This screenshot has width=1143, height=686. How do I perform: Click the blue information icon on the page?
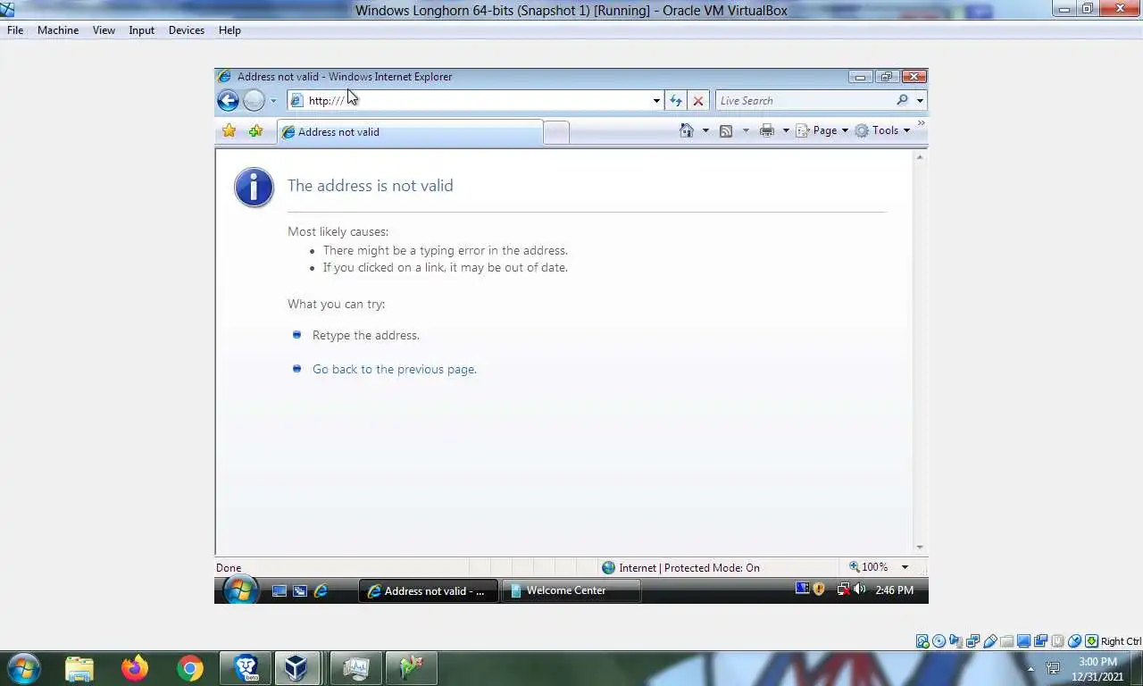(x=254, y=188)
